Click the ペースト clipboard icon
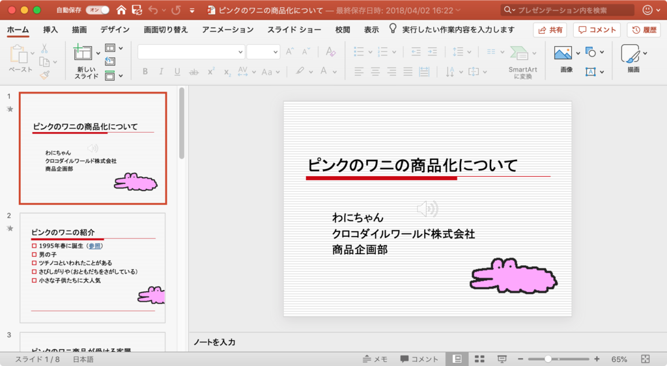 [19, 55]
